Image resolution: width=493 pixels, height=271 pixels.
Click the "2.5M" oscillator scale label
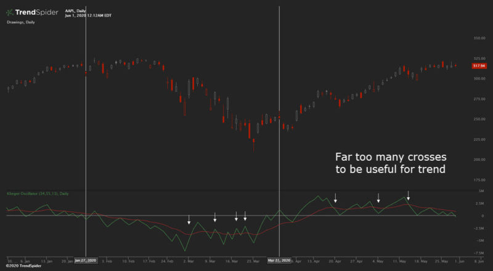click(481, 203)
